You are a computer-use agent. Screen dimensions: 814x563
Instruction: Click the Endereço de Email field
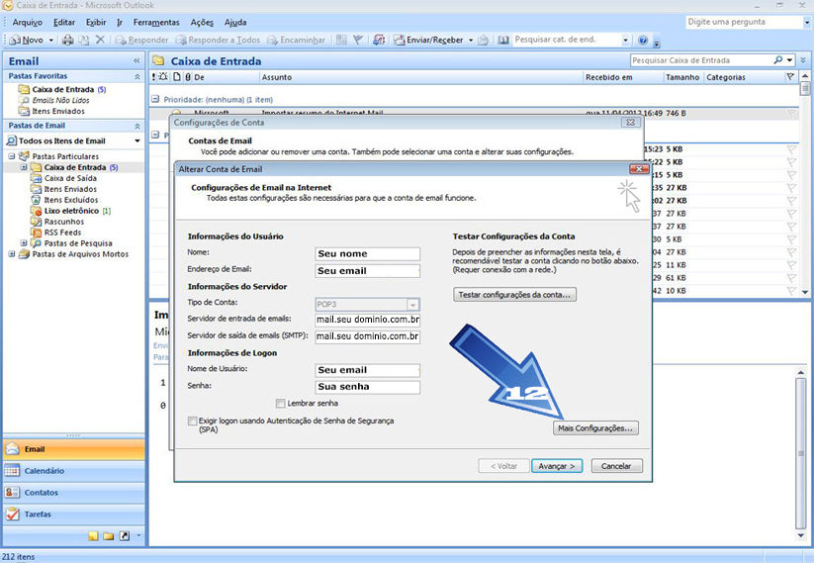(368, 271)
